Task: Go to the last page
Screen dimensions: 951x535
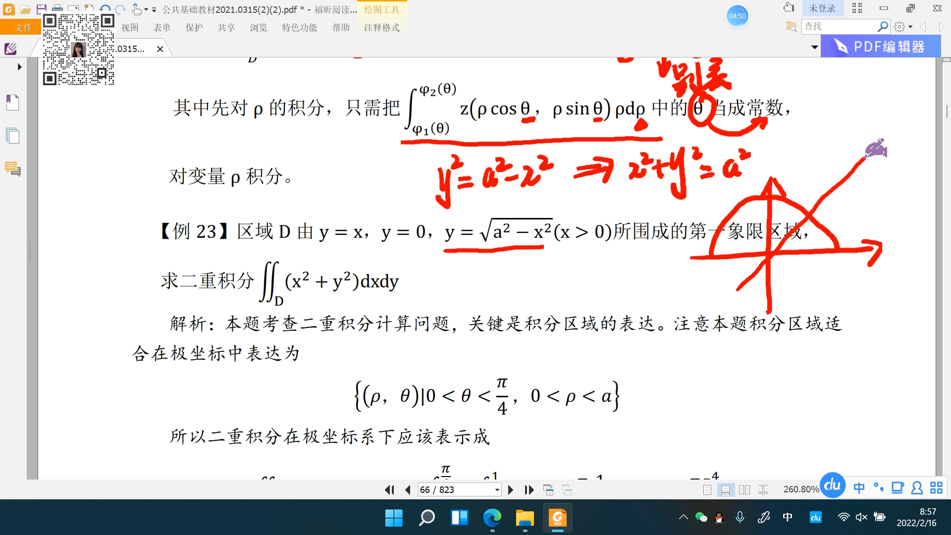Action: pyautogui.click(x=529, y=490)
